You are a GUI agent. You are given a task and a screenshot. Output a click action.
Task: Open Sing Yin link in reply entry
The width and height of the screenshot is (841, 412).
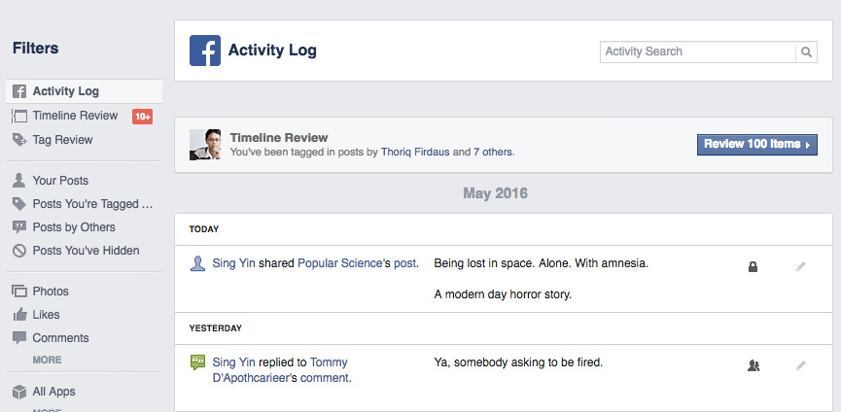pyautogui.click(x=234, y=362)
